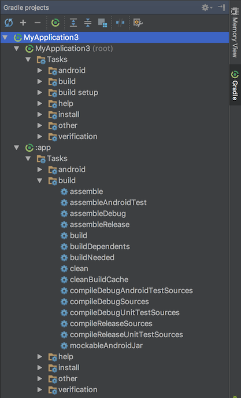Collapse root Tasks folder
Screen dimensions: 241x398
pos(28,60)
